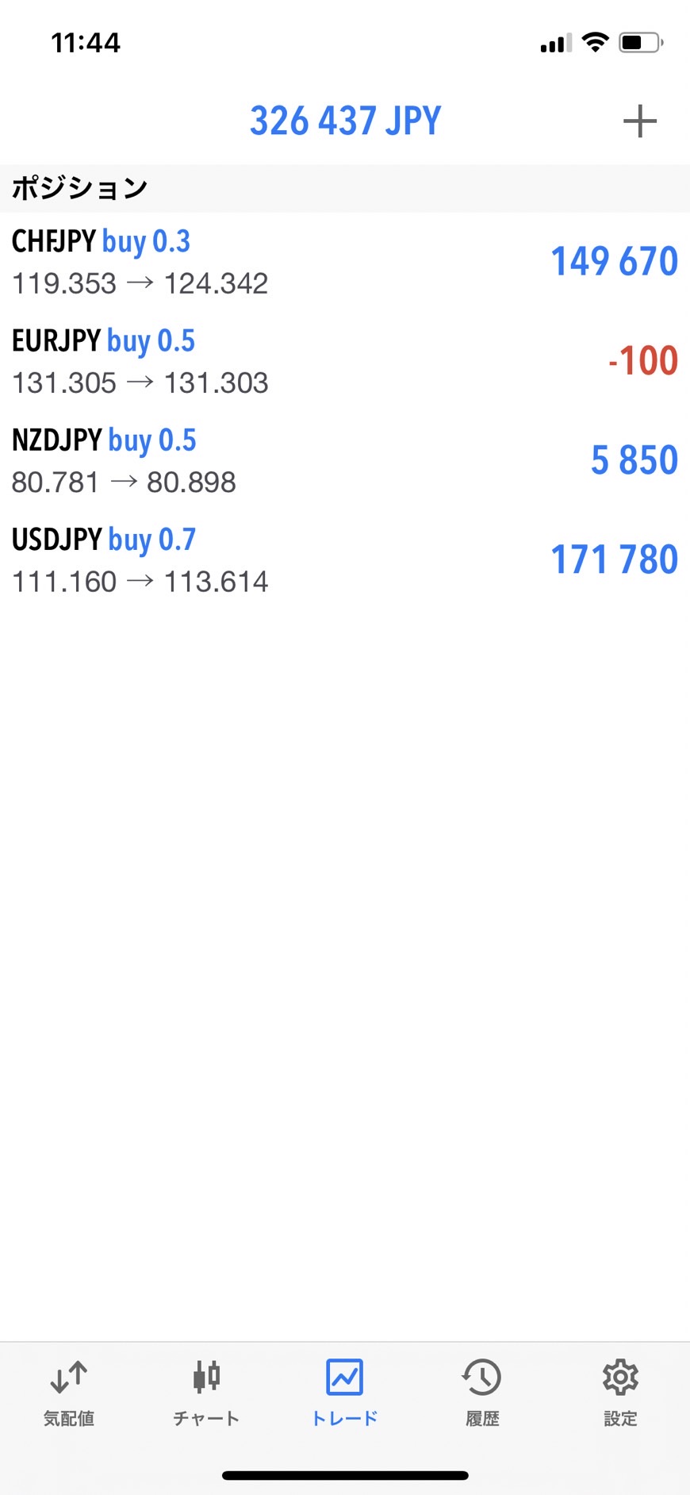This screenshot has height=1495, width=690.
Task: Switch to the 気配値 tab label
Action: 69,1419
